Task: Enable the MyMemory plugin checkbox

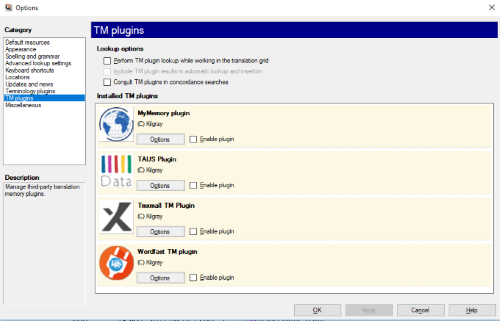Action: click(x=193, y=139)
